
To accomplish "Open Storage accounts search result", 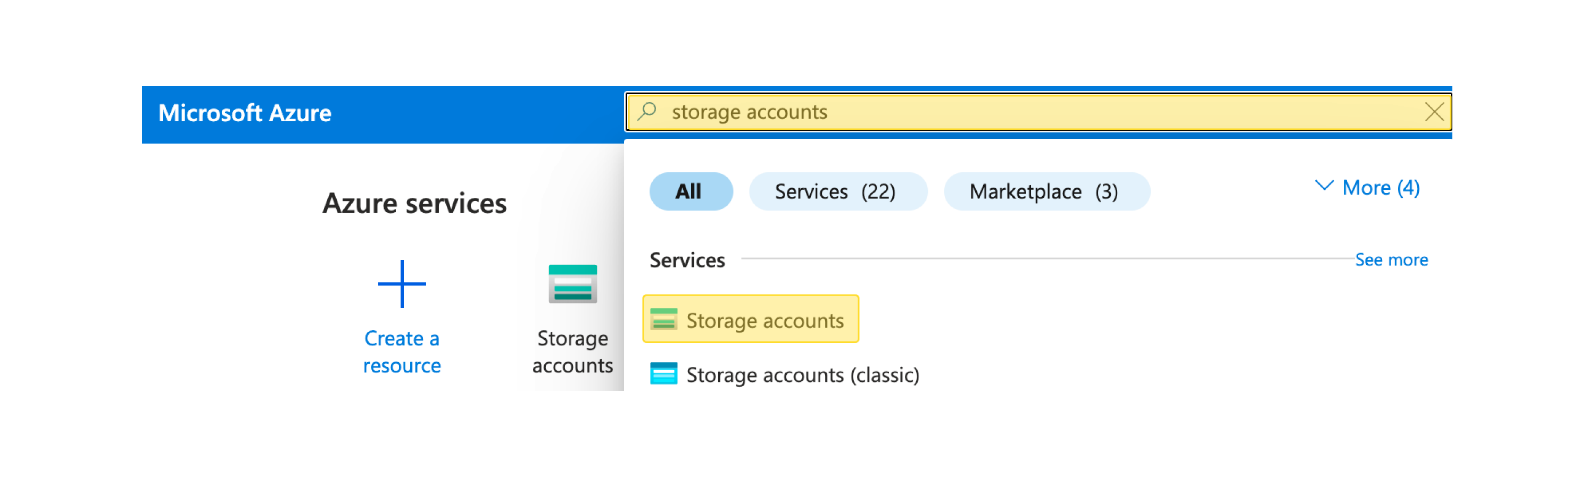I will pos(750,319).
